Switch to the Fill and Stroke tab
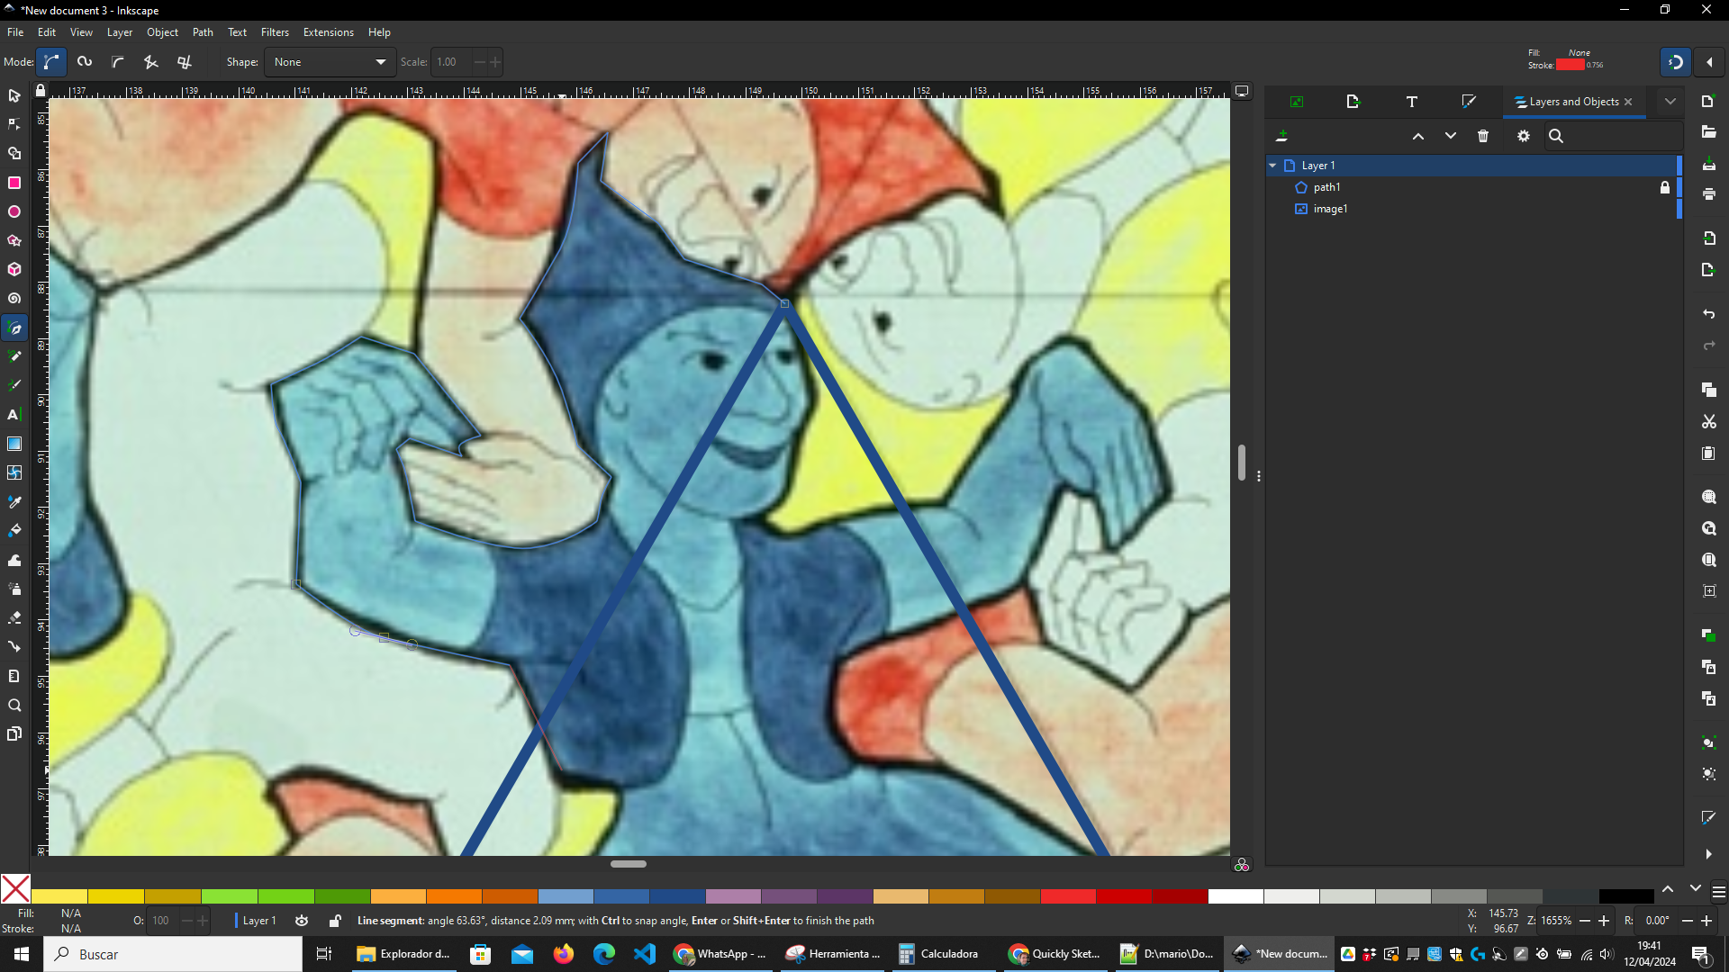The image size is (1729, 972). click(x=1469, y=102)
